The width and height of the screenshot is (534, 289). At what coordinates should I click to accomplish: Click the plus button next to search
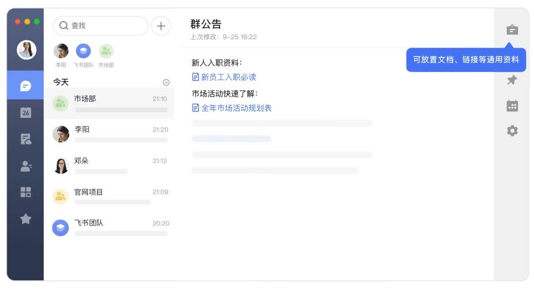coord(161,26)
